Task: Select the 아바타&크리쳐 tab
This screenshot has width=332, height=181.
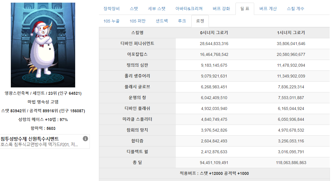Action: coord(189,9)
